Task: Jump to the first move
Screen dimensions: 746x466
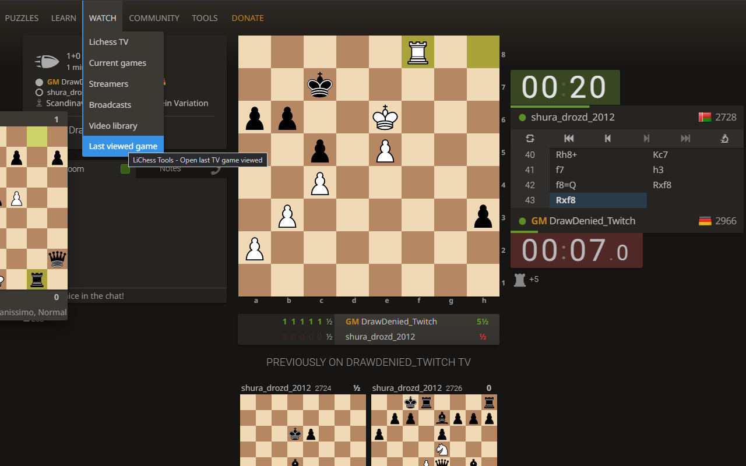Action: click(569, 139)
